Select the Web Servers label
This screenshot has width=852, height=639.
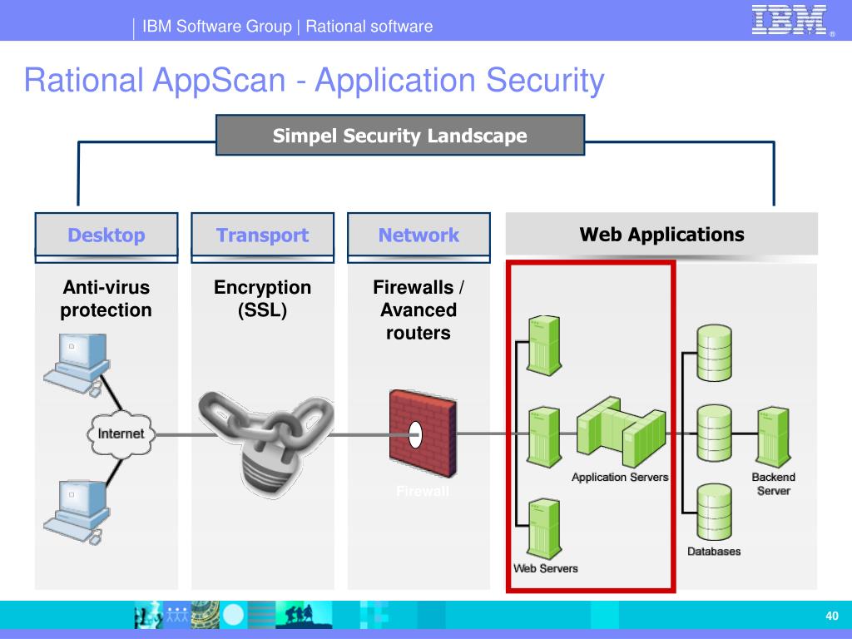click(x=546, y=568)
